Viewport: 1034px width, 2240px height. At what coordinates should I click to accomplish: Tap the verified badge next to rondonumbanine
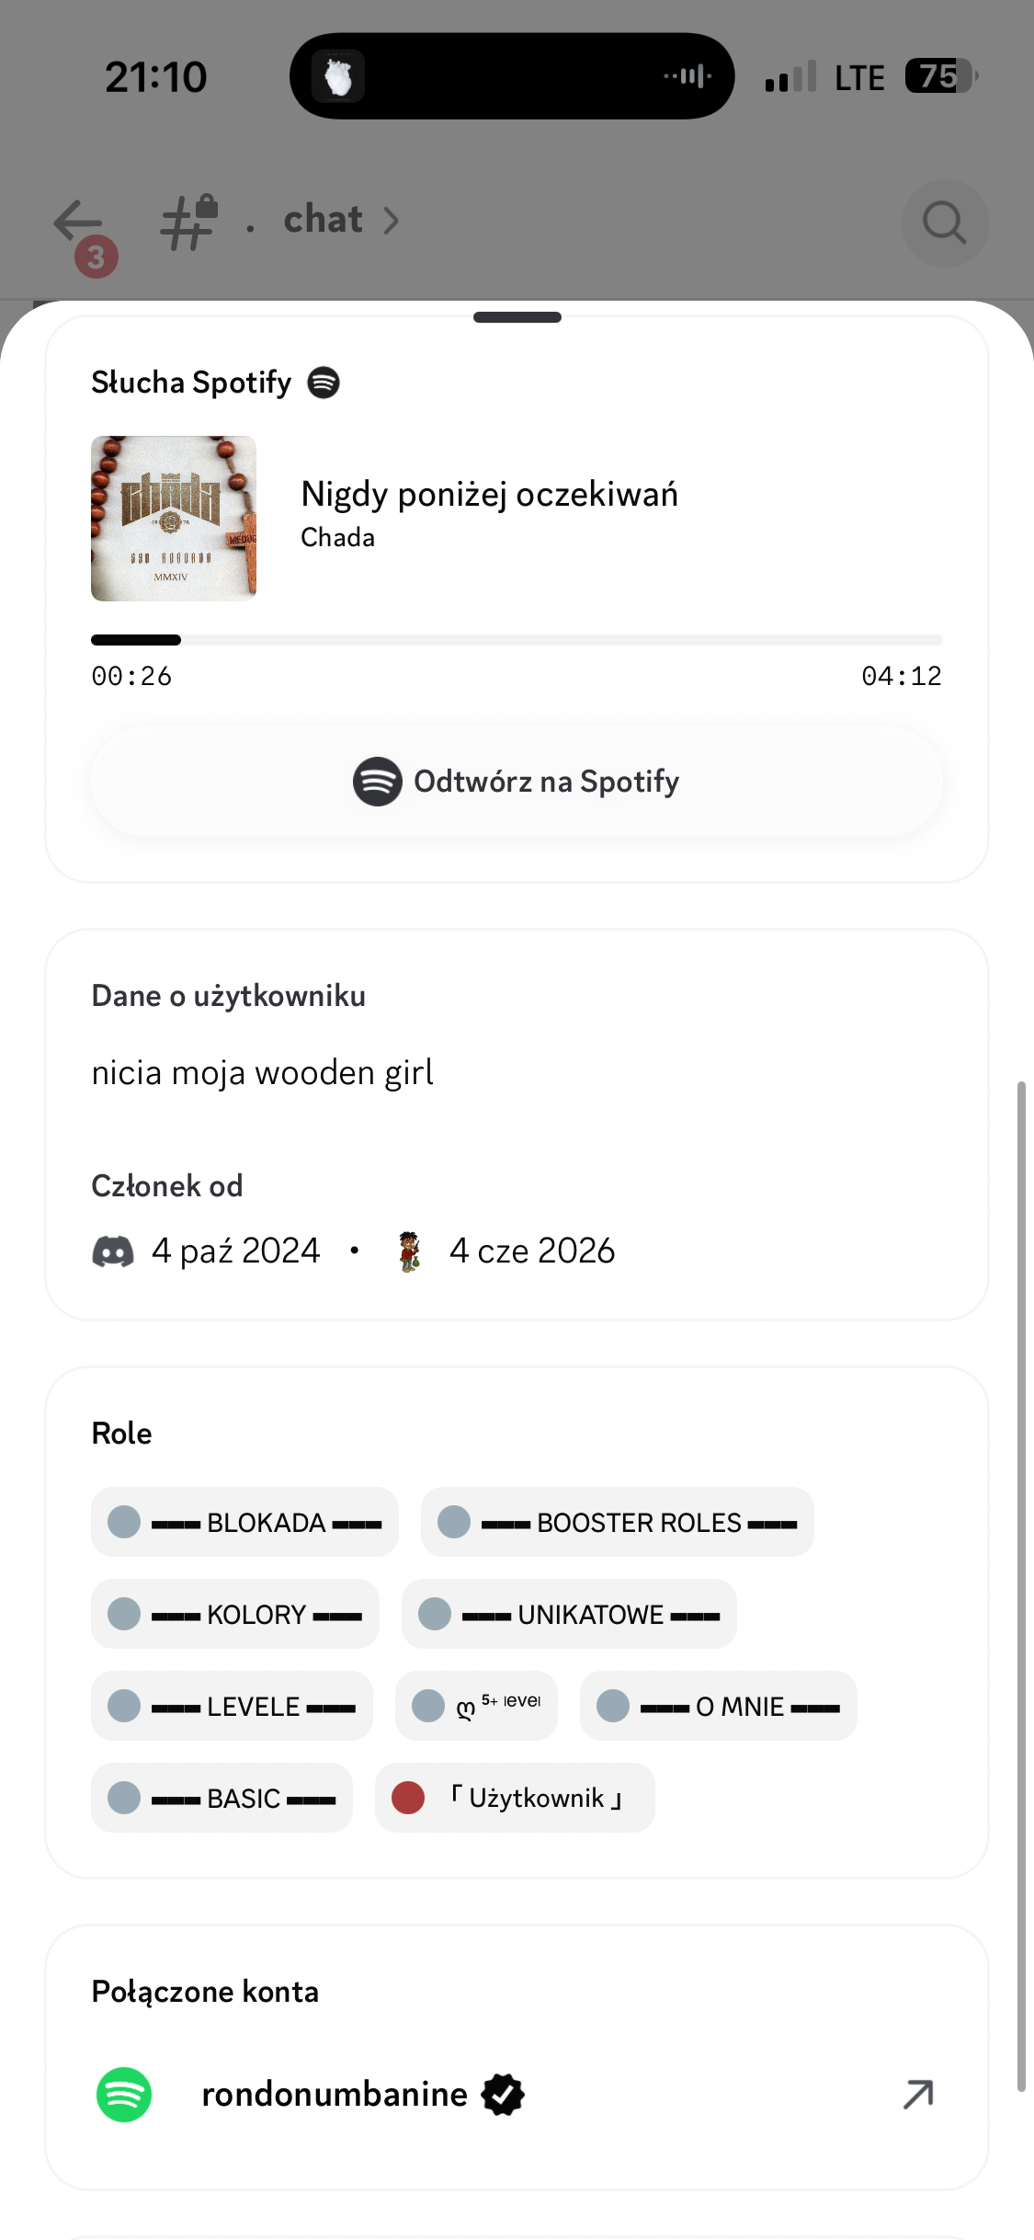(x=503, y=2095)
